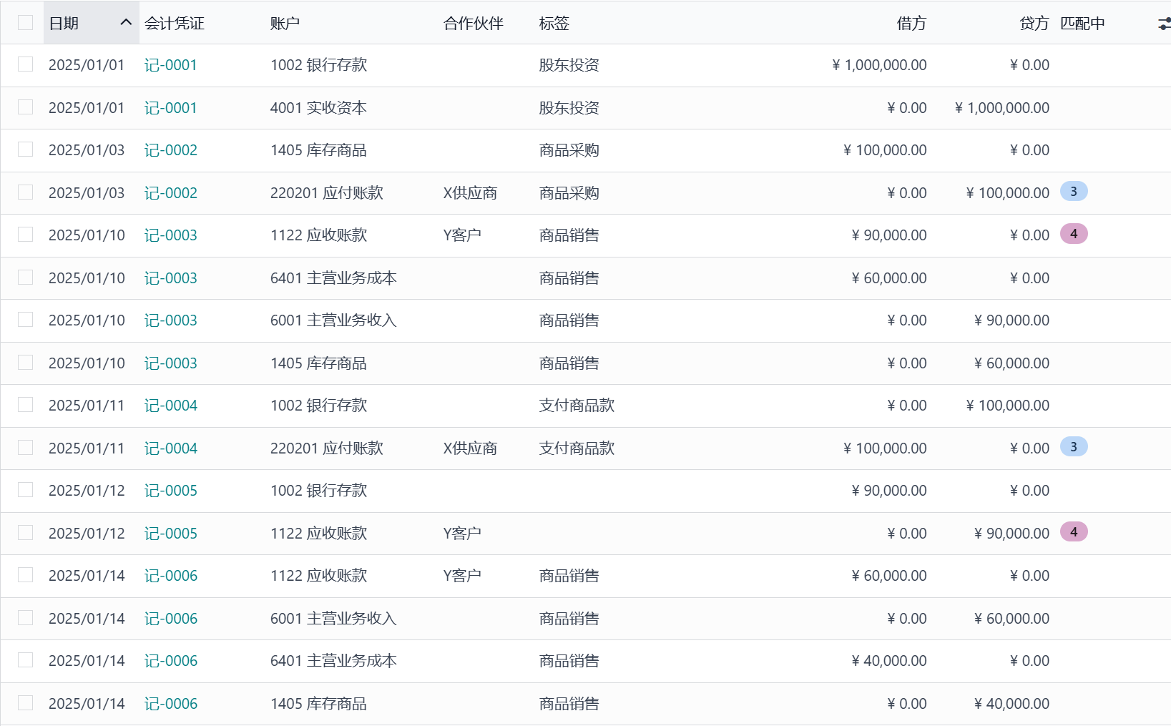Click matching badge 4 on 记-0005 应收账款 row
The height and width of the screenshot is (726, 1171).
point(1073,532)
